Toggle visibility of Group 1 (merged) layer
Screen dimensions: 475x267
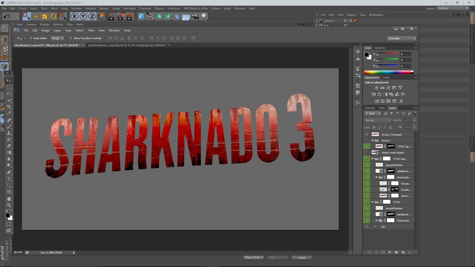(367, 134)
